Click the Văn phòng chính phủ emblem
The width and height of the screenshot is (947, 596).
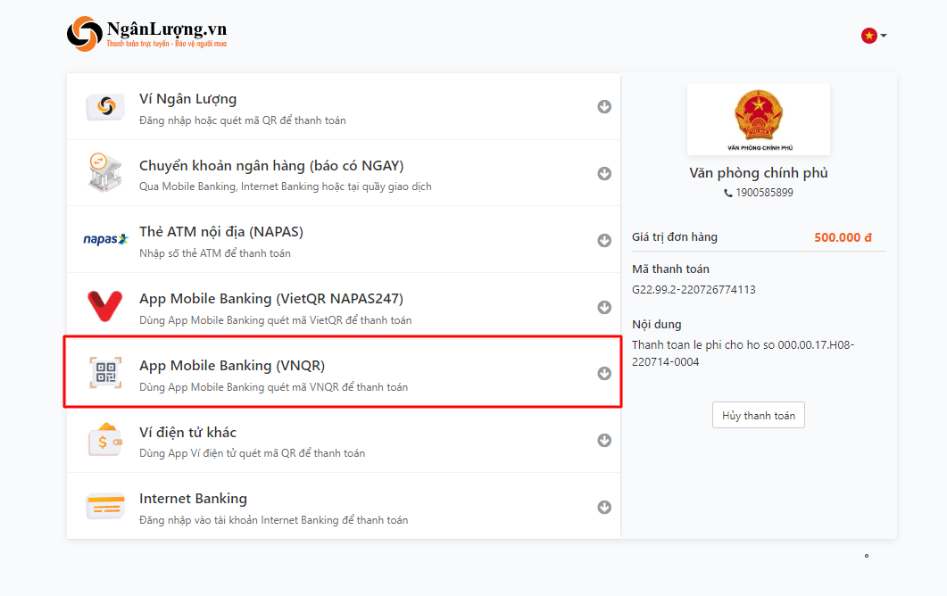(x=759, y=119)
